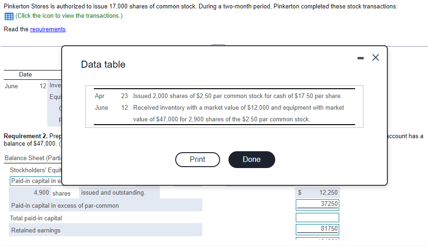Click the Balance Sheet (Partial) heading

[x=33, y=158]
